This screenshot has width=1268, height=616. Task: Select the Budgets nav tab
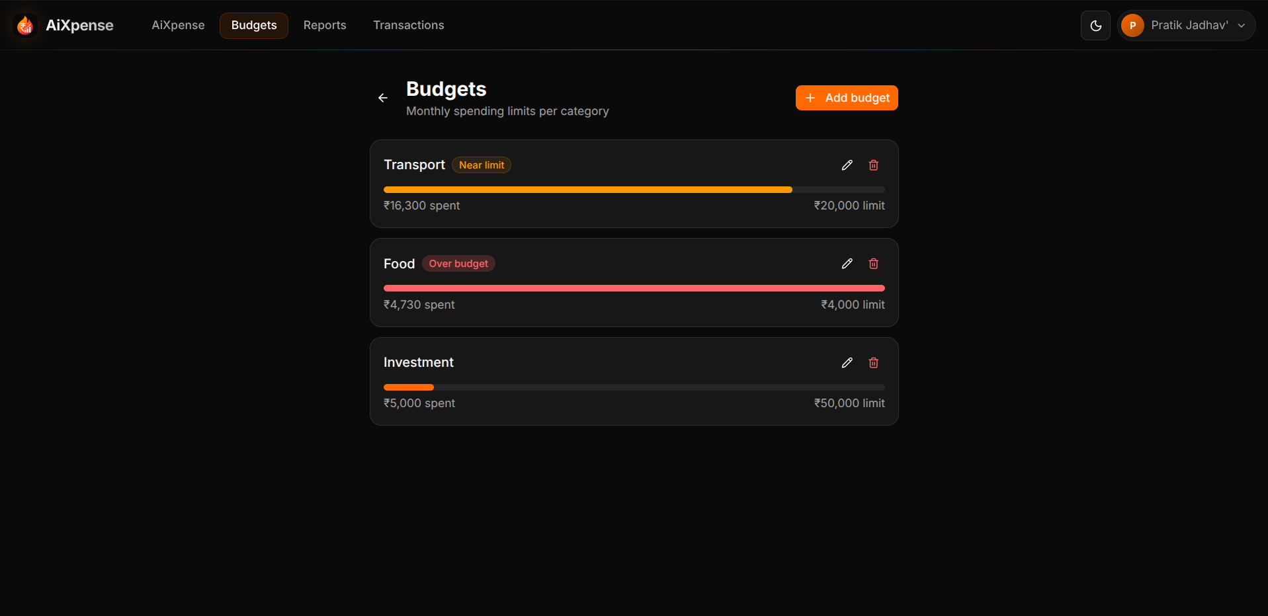254,25
